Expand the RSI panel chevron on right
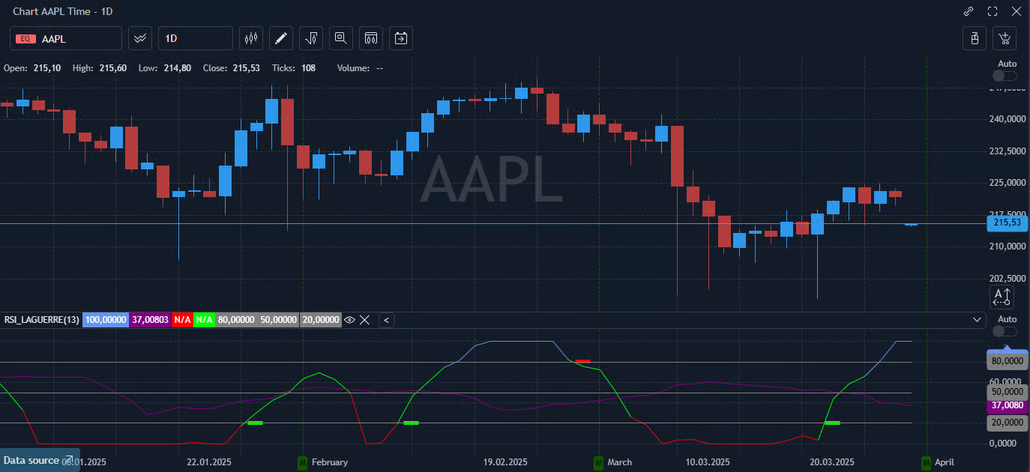The height and width of the screenshot is (472, 1030). tap(978, 320)
